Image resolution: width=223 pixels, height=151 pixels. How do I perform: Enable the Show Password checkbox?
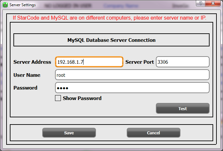point(58,98)
